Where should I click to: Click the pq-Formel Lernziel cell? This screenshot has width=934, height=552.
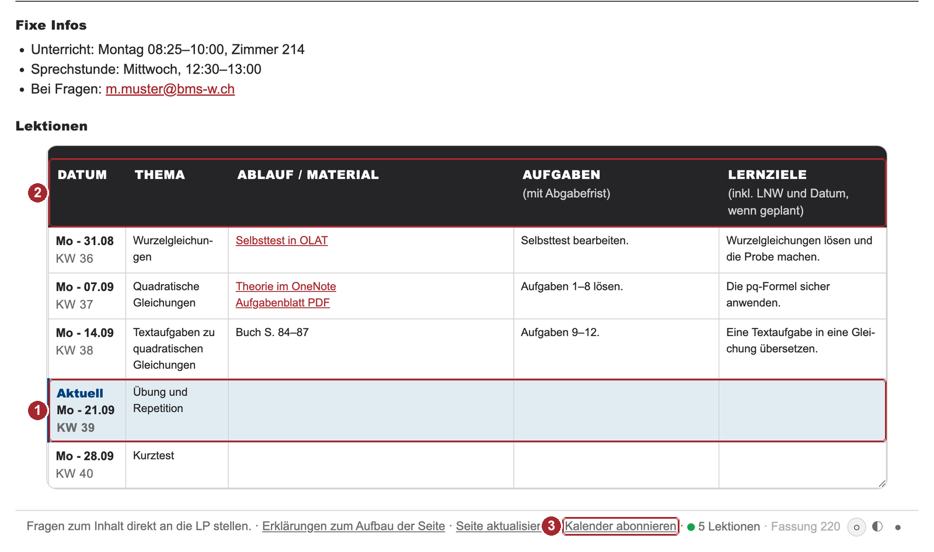pos(803,296)
